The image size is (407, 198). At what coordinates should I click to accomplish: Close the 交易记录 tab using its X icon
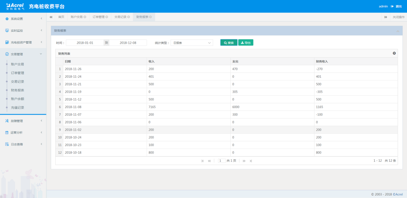[128, 17]
